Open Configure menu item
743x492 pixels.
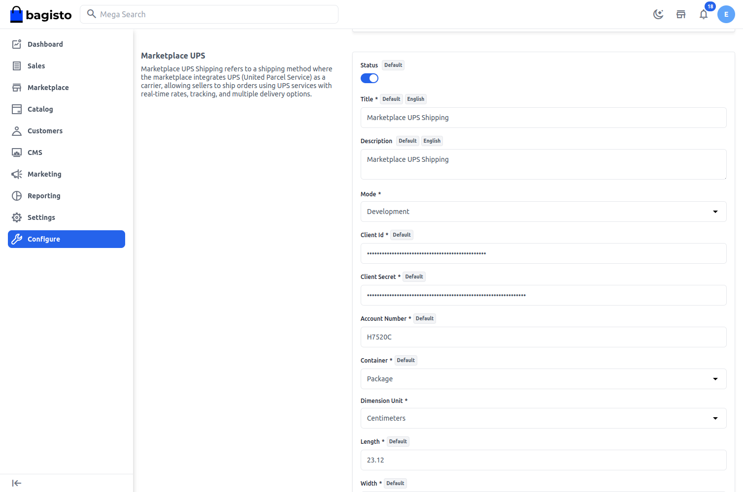tap(67, 239)
